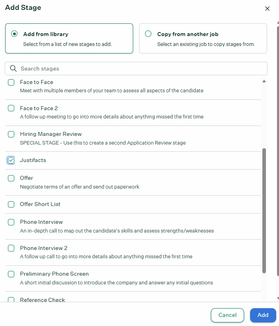The image size is (279, 326).
Task: Tick the Offer stage checkbox
Action: (x=11, y=178)
